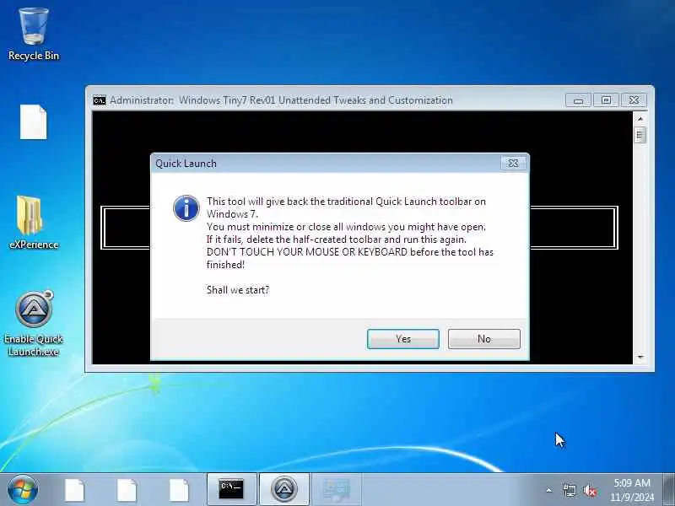Switch to command prompt taskbar button
Image resolution: width=675 pixels, height=506 pixels.
(231, 490)
